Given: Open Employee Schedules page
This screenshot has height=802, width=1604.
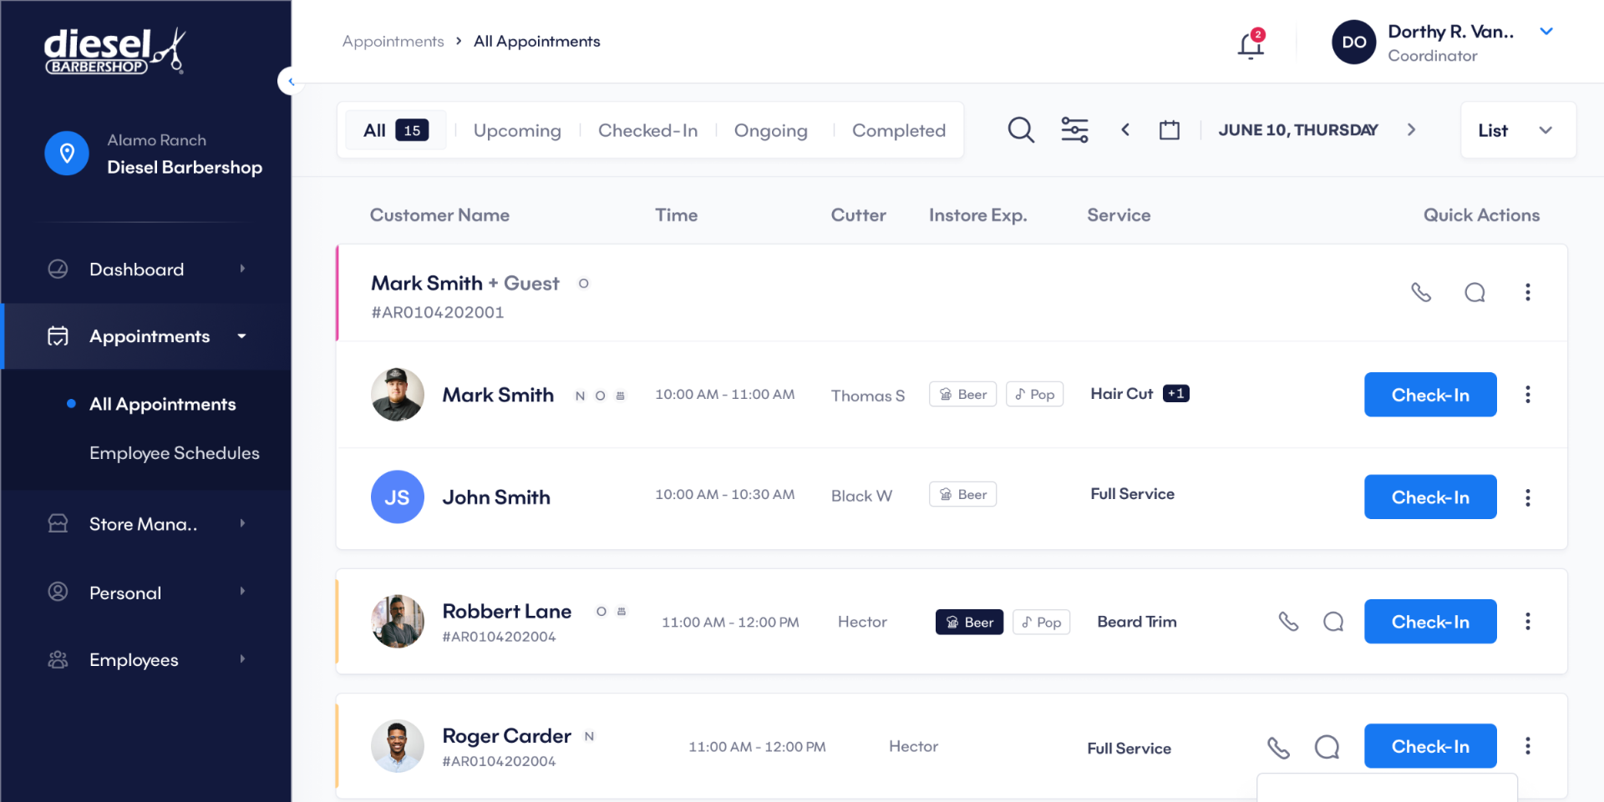Looking at the screenshot, I should [x=175, y=453].
